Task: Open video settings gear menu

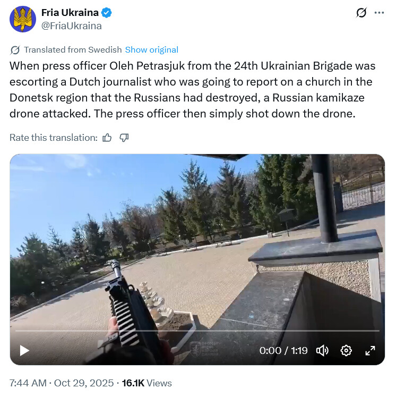Action: pyautogui.click(x=346, y=351)
